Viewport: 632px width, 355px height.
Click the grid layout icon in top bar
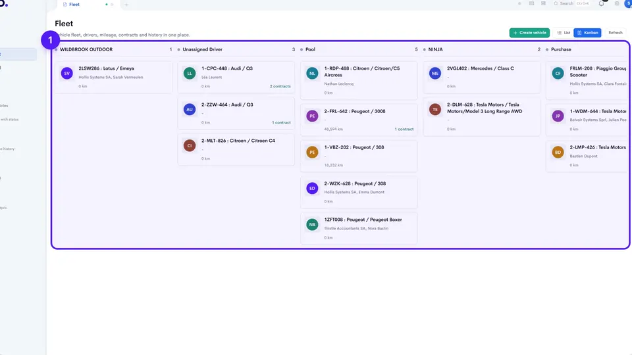pos(532,4)
